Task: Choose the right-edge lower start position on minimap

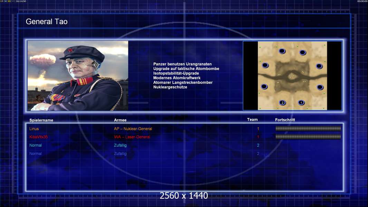Action: tap(320, 87)
